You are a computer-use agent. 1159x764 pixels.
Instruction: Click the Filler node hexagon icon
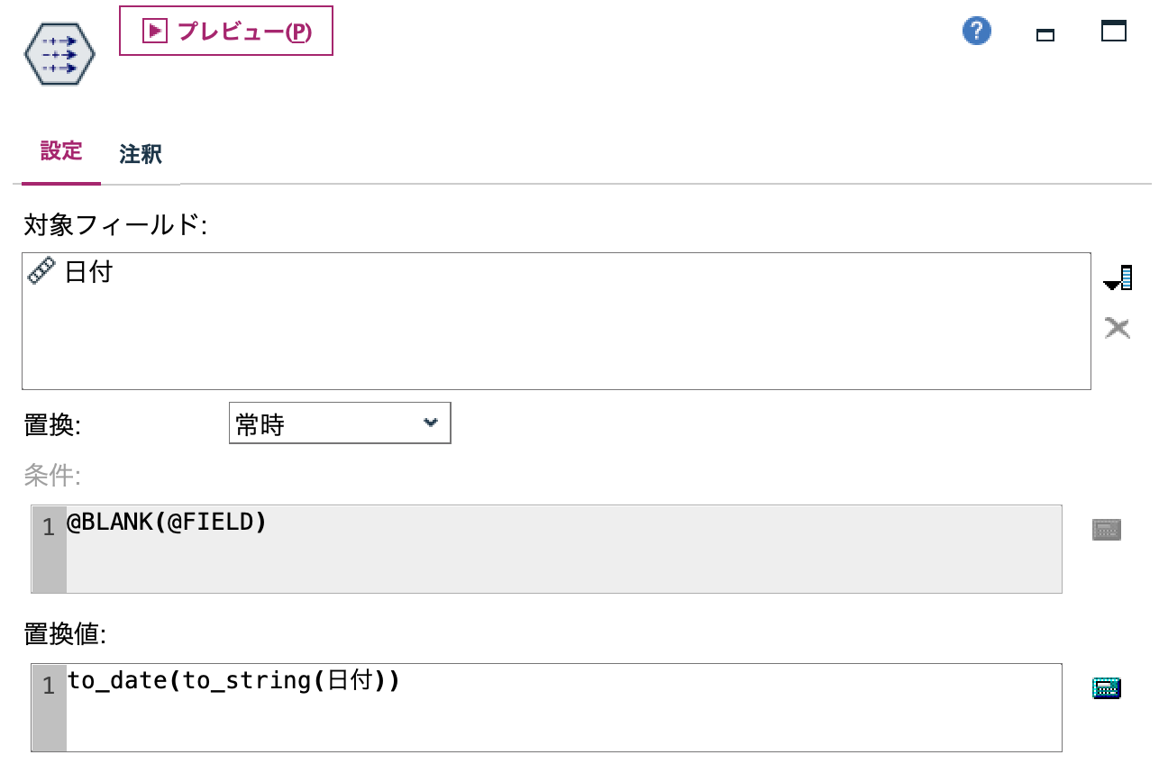coord(59,54)
